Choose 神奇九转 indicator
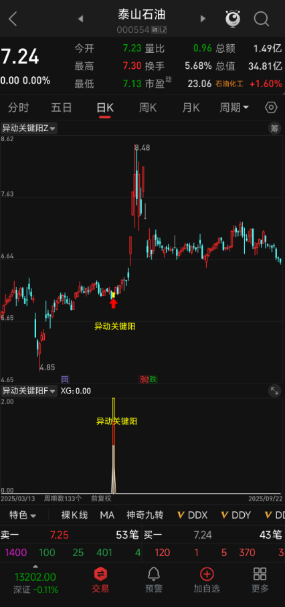 (145, 515)
